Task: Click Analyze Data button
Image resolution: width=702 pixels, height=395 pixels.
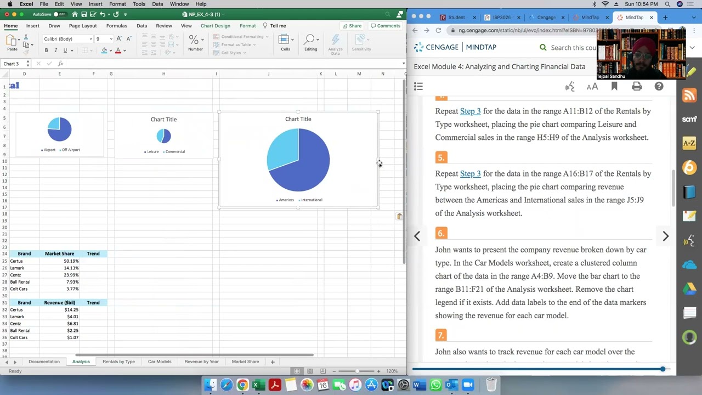Action: pos(335,44)
